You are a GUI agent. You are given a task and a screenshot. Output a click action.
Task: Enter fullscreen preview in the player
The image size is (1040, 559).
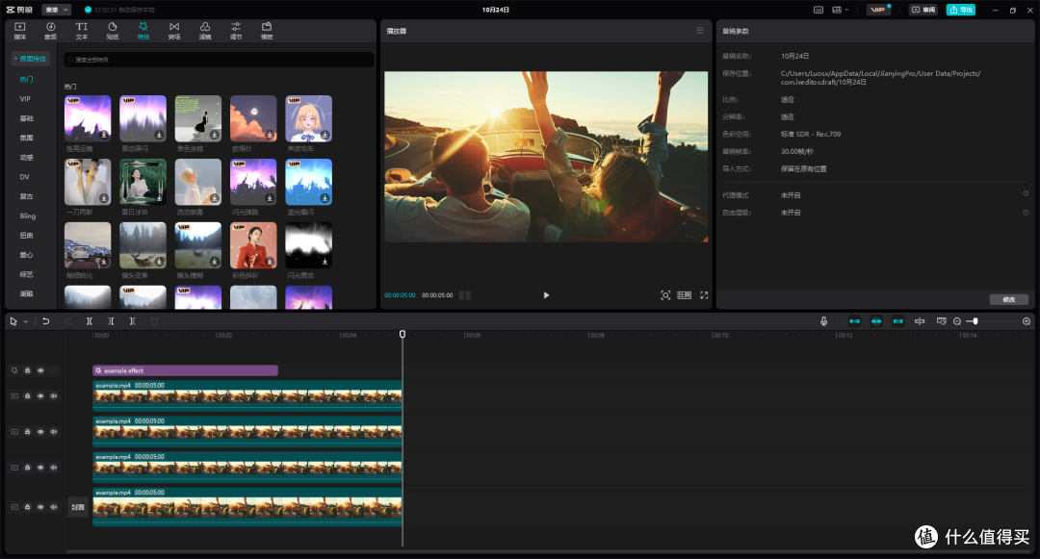coord(704,295)
